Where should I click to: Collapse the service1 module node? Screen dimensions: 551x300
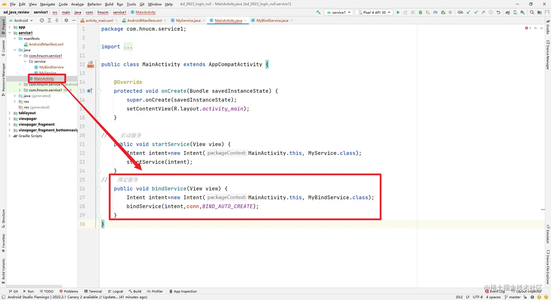(x=9, y=33)
